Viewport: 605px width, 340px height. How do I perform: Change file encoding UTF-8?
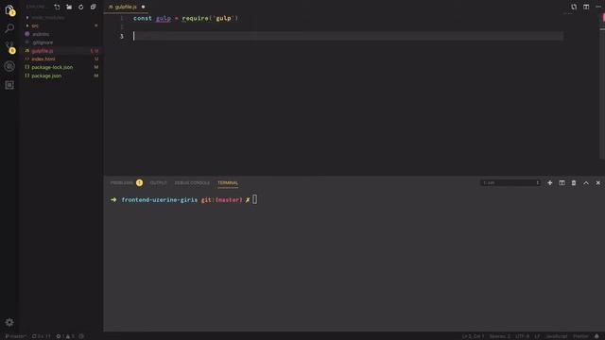pos(522,336)
